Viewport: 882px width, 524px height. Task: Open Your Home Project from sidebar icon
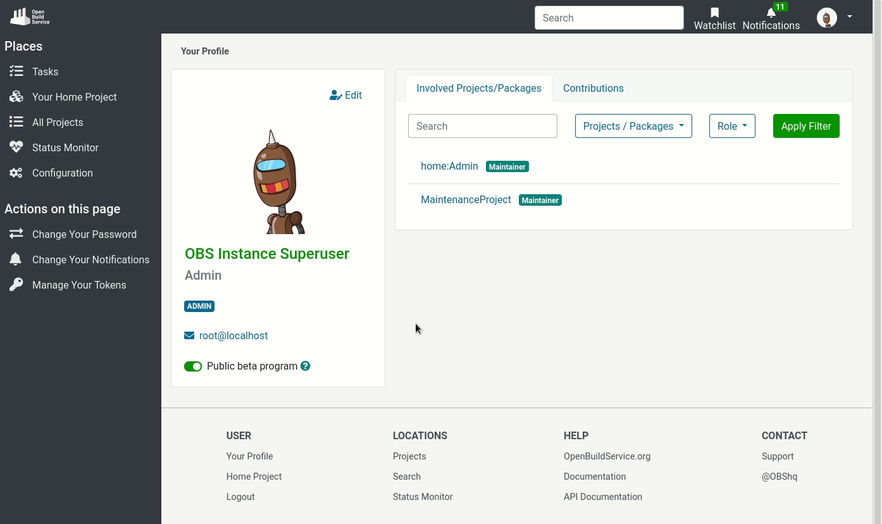pos(16,97)
